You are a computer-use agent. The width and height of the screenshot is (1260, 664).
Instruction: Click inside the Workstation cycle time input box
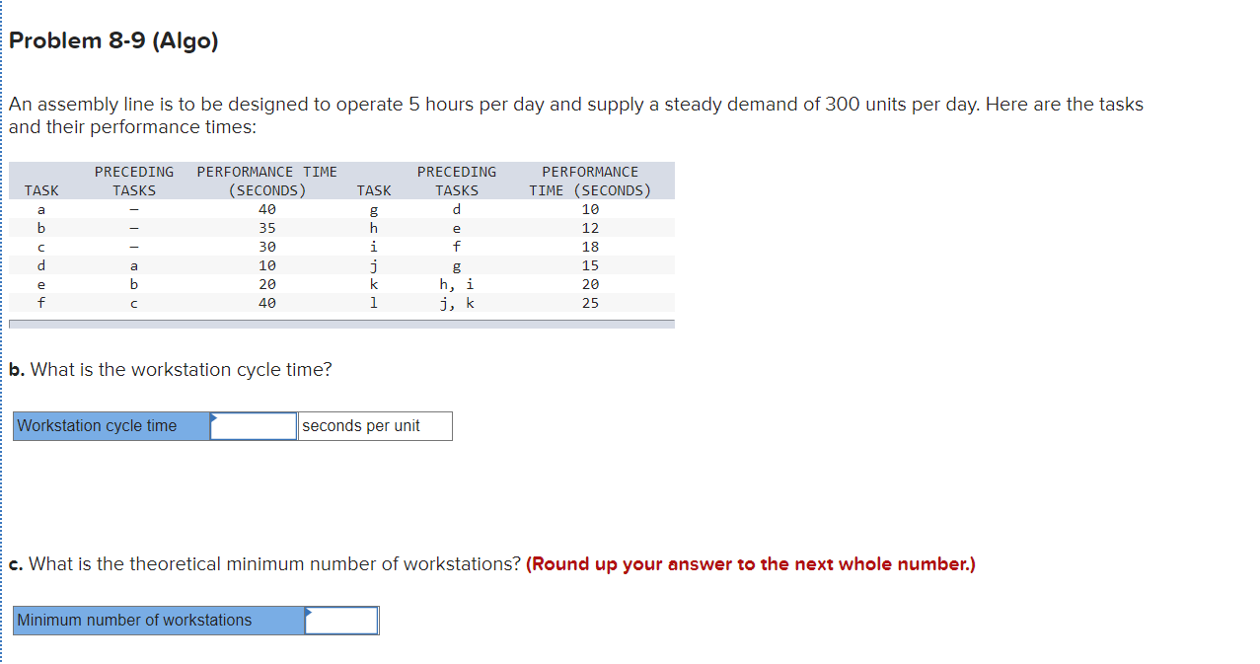click(x=253, y=425)
